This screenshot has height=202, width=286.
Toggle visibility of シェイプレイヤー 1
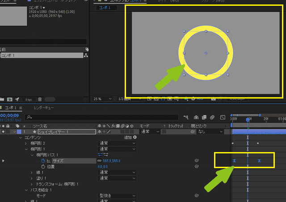coord(3,132)
